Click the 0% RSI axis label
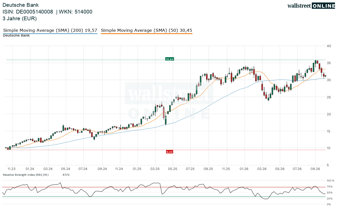The width and height of the screenshot is (338, 211). pos(329,204)
